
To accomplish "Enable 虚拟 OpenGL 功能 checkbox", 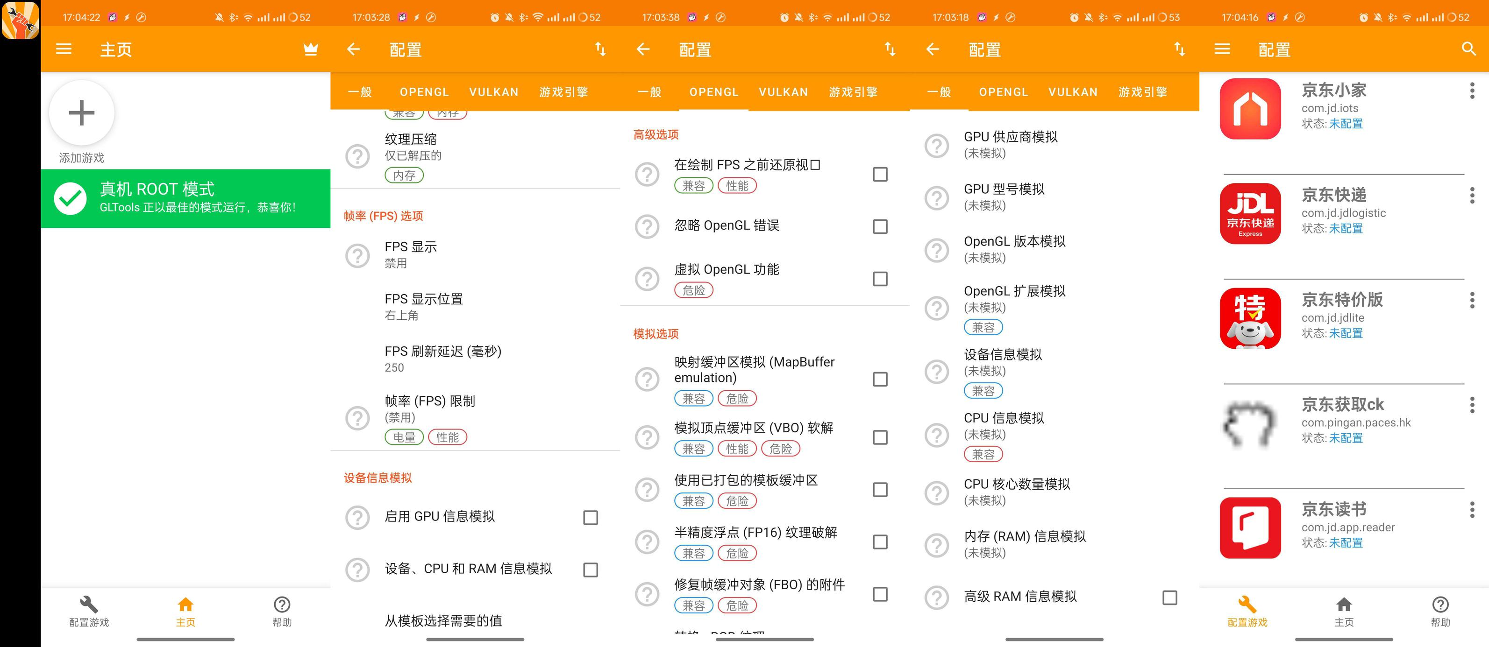I will [880, 279].
